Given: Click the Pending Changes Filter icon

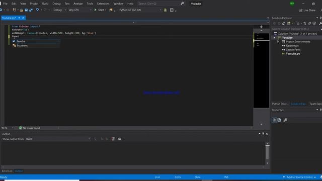Looking at the screenshot, I should (x=298, y=24).
